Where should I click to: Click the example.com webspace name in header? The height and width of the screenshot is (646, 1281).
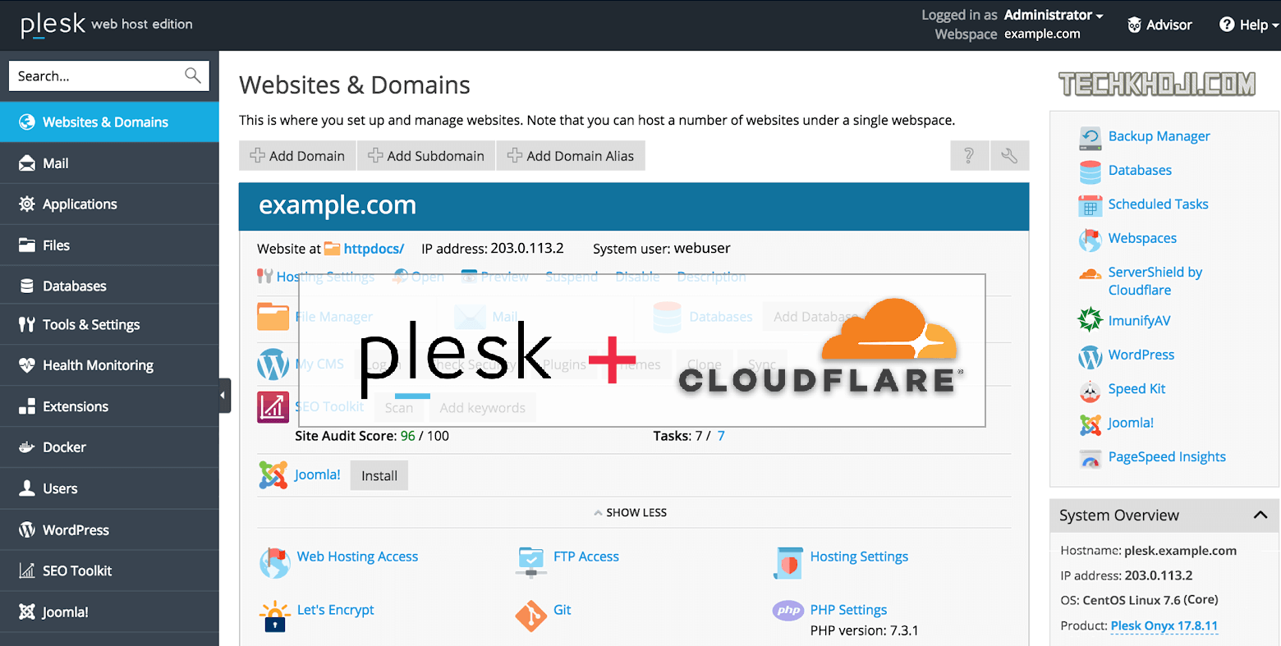coord(1042,34)
